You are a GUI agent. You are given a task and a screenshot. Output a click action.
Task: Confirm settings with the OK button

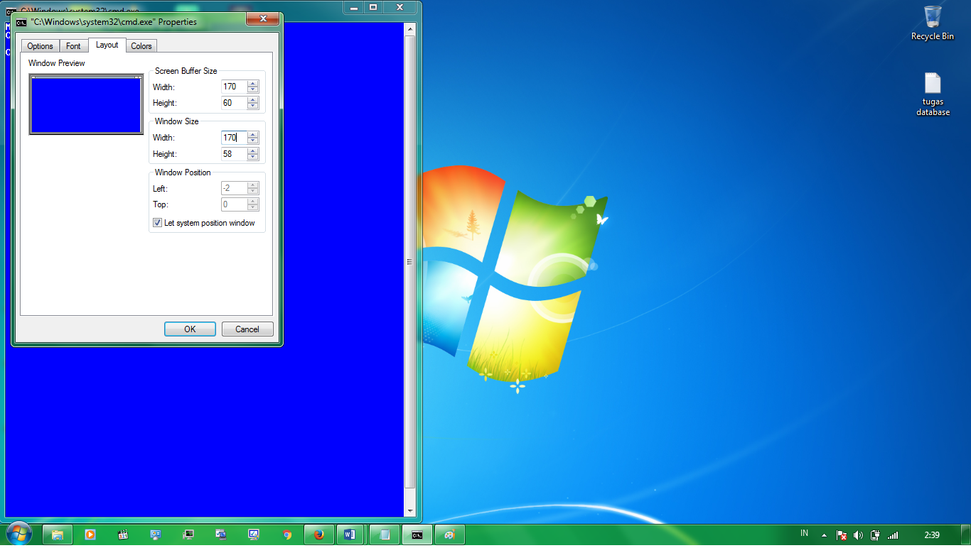coord(190,329)
